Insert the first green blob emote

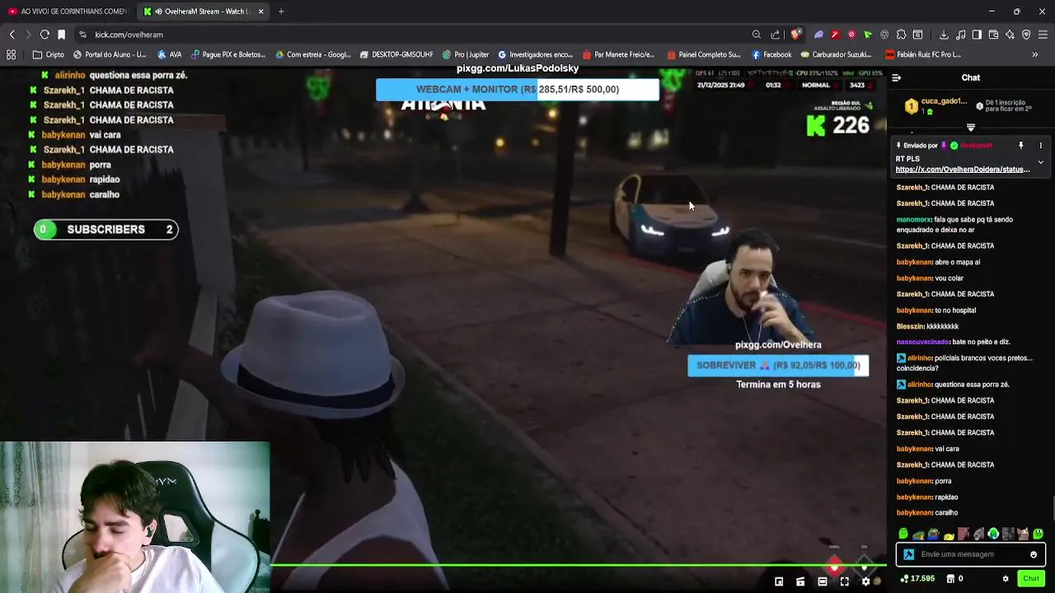coord(903,534)
